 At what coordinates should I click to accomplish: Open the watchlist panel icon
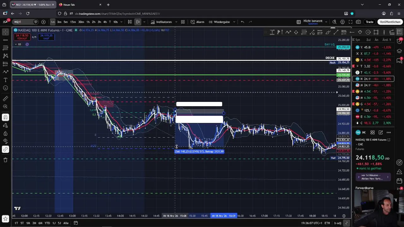399,32
